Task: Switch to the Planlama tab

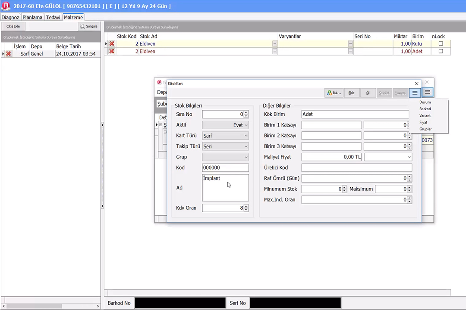Action: [x=32, y=17]
